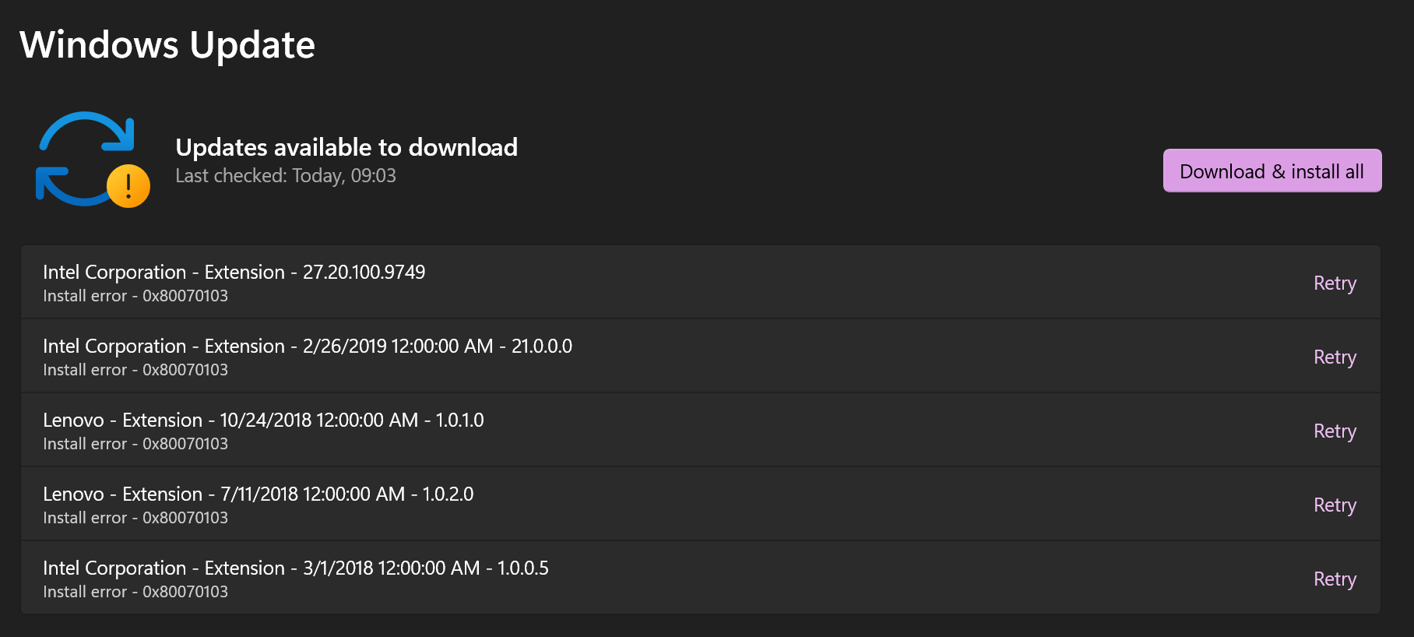The width and height of the screenshot is (1414, 637).
Task: Click the yellow warning exclamation badge
Action: pos(128,186)
